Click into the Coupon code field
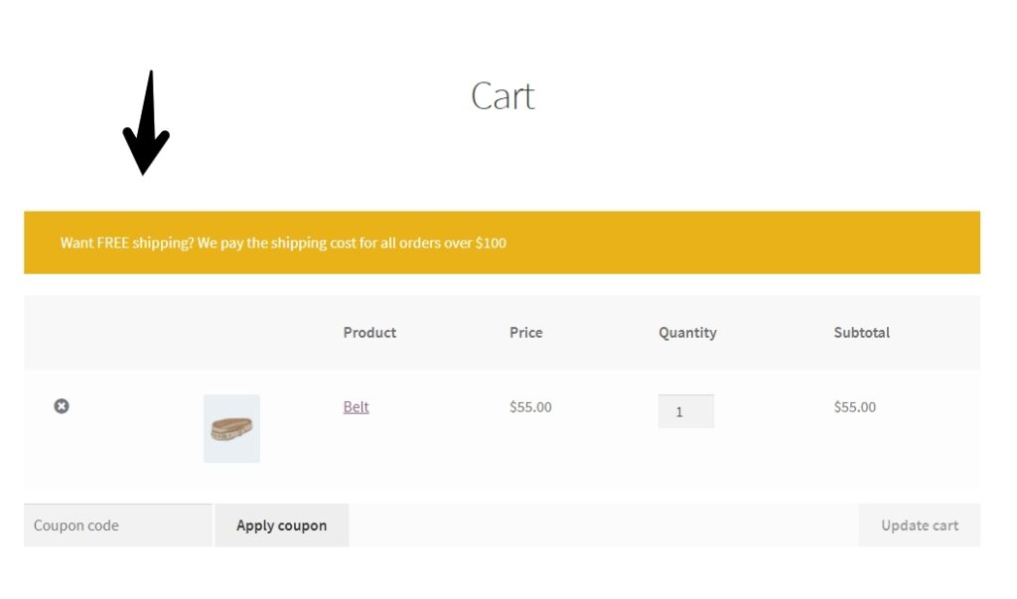The height and width of the screenshot is (599, 1017). tap(118, 525)
